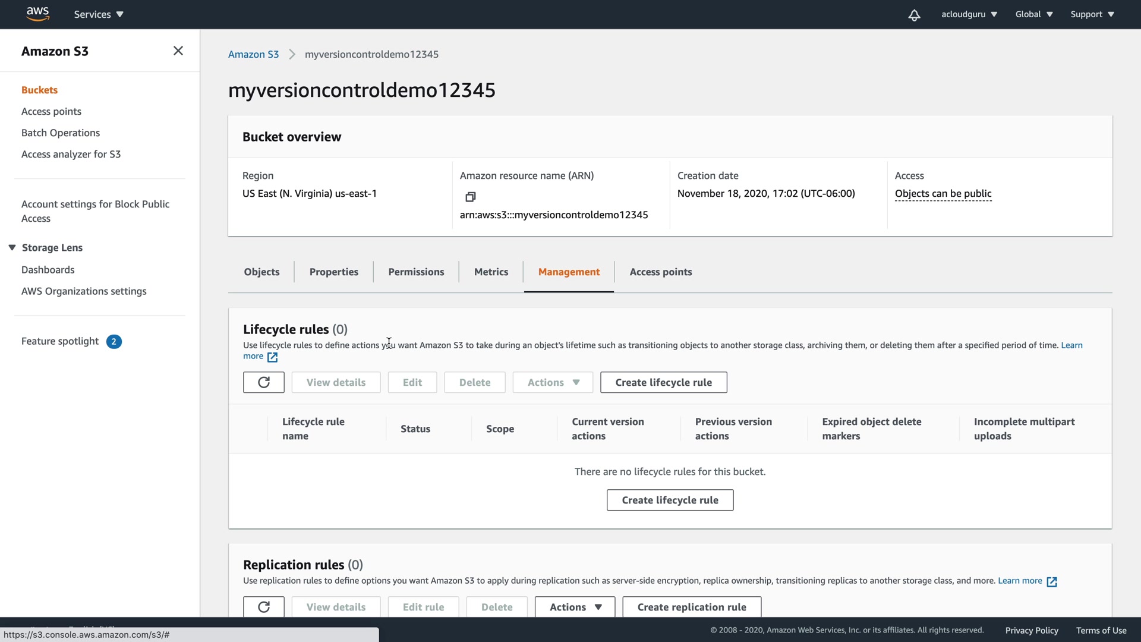Click the AWS logo home icon
The width and height of the screenshot is (1141, 642).
click(37, 14)
